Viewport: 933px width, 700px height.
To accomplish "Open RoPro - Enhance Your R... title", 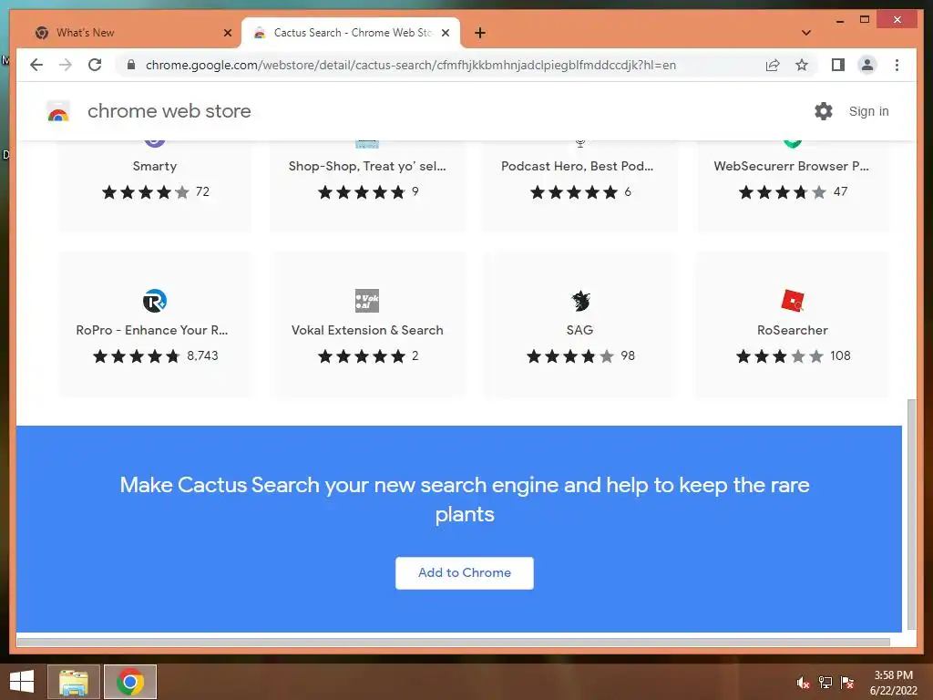I will coord(152,330).
